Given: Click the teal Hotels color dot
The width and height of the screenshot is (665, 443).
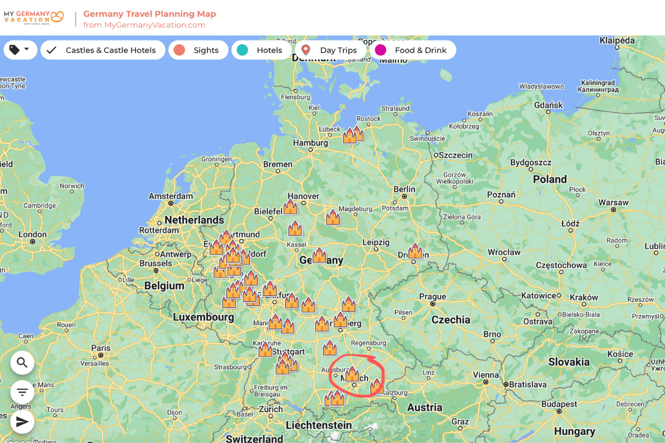Looking at the screenshot, I should click(x=242, y=50).
